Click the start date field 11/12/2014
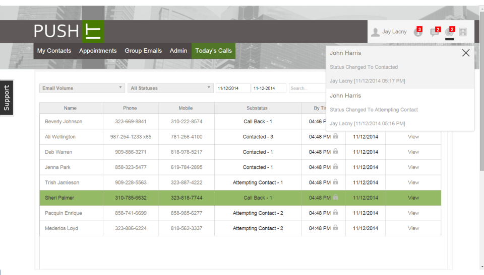484x275 pixels. pos(233,88)
